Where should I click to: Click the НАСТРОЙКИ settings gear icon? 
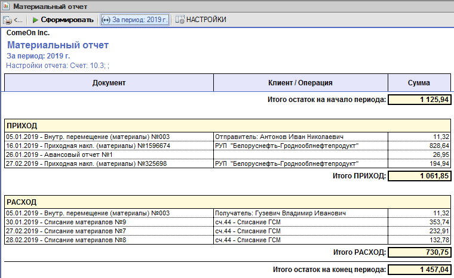180,20
